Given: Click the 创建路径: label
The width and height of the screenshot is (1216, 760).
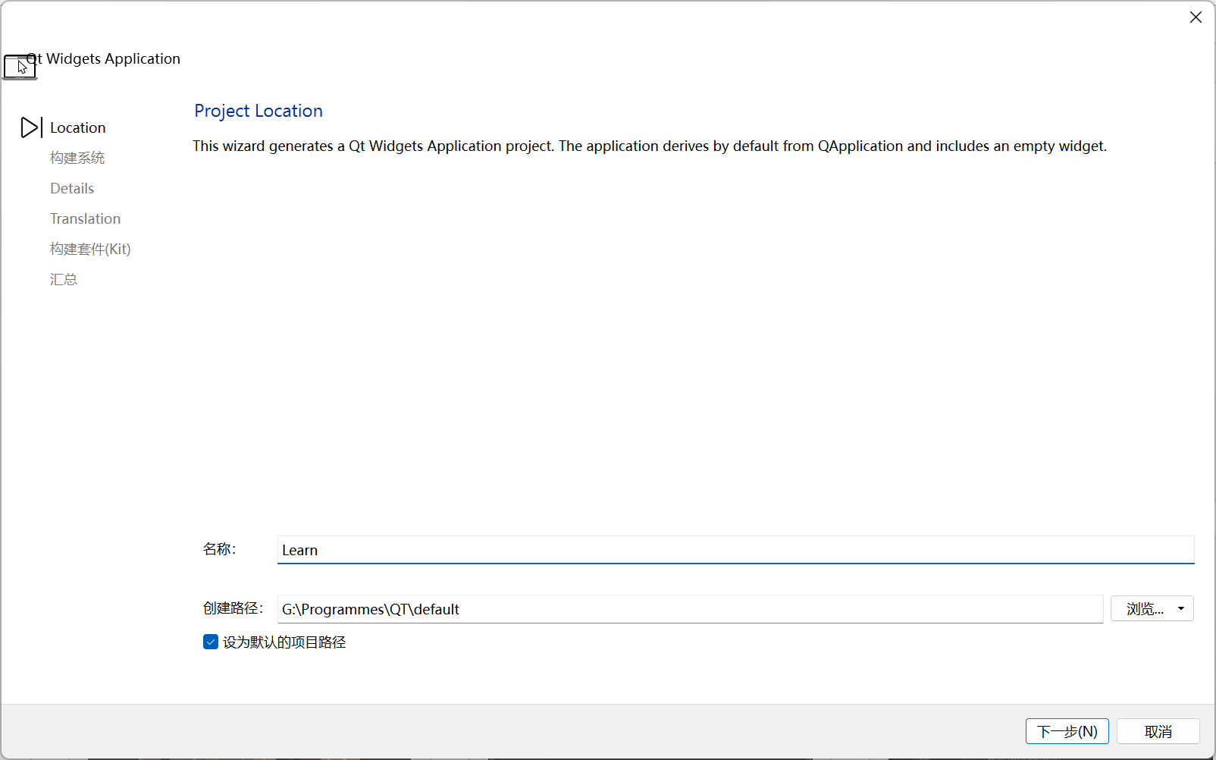Looking at the screenshot, I should pyautogui.click(x=233, y=608).
